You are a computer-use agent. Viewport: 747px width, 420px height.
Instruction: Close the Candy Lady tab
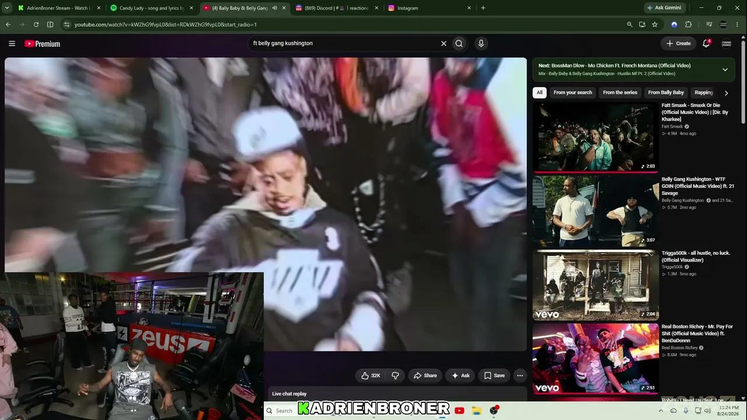(191, 8)
